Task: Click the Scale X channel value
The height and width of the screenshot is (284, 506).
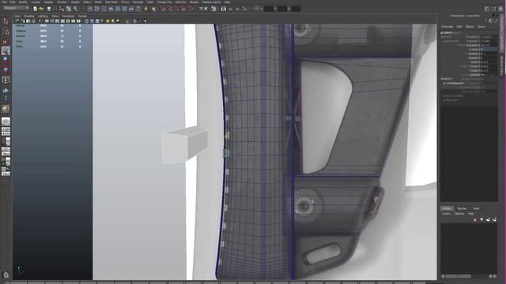Action: [x=489, y=62]
